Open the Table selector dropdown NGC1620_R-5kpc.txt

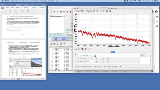coord(88,56)
